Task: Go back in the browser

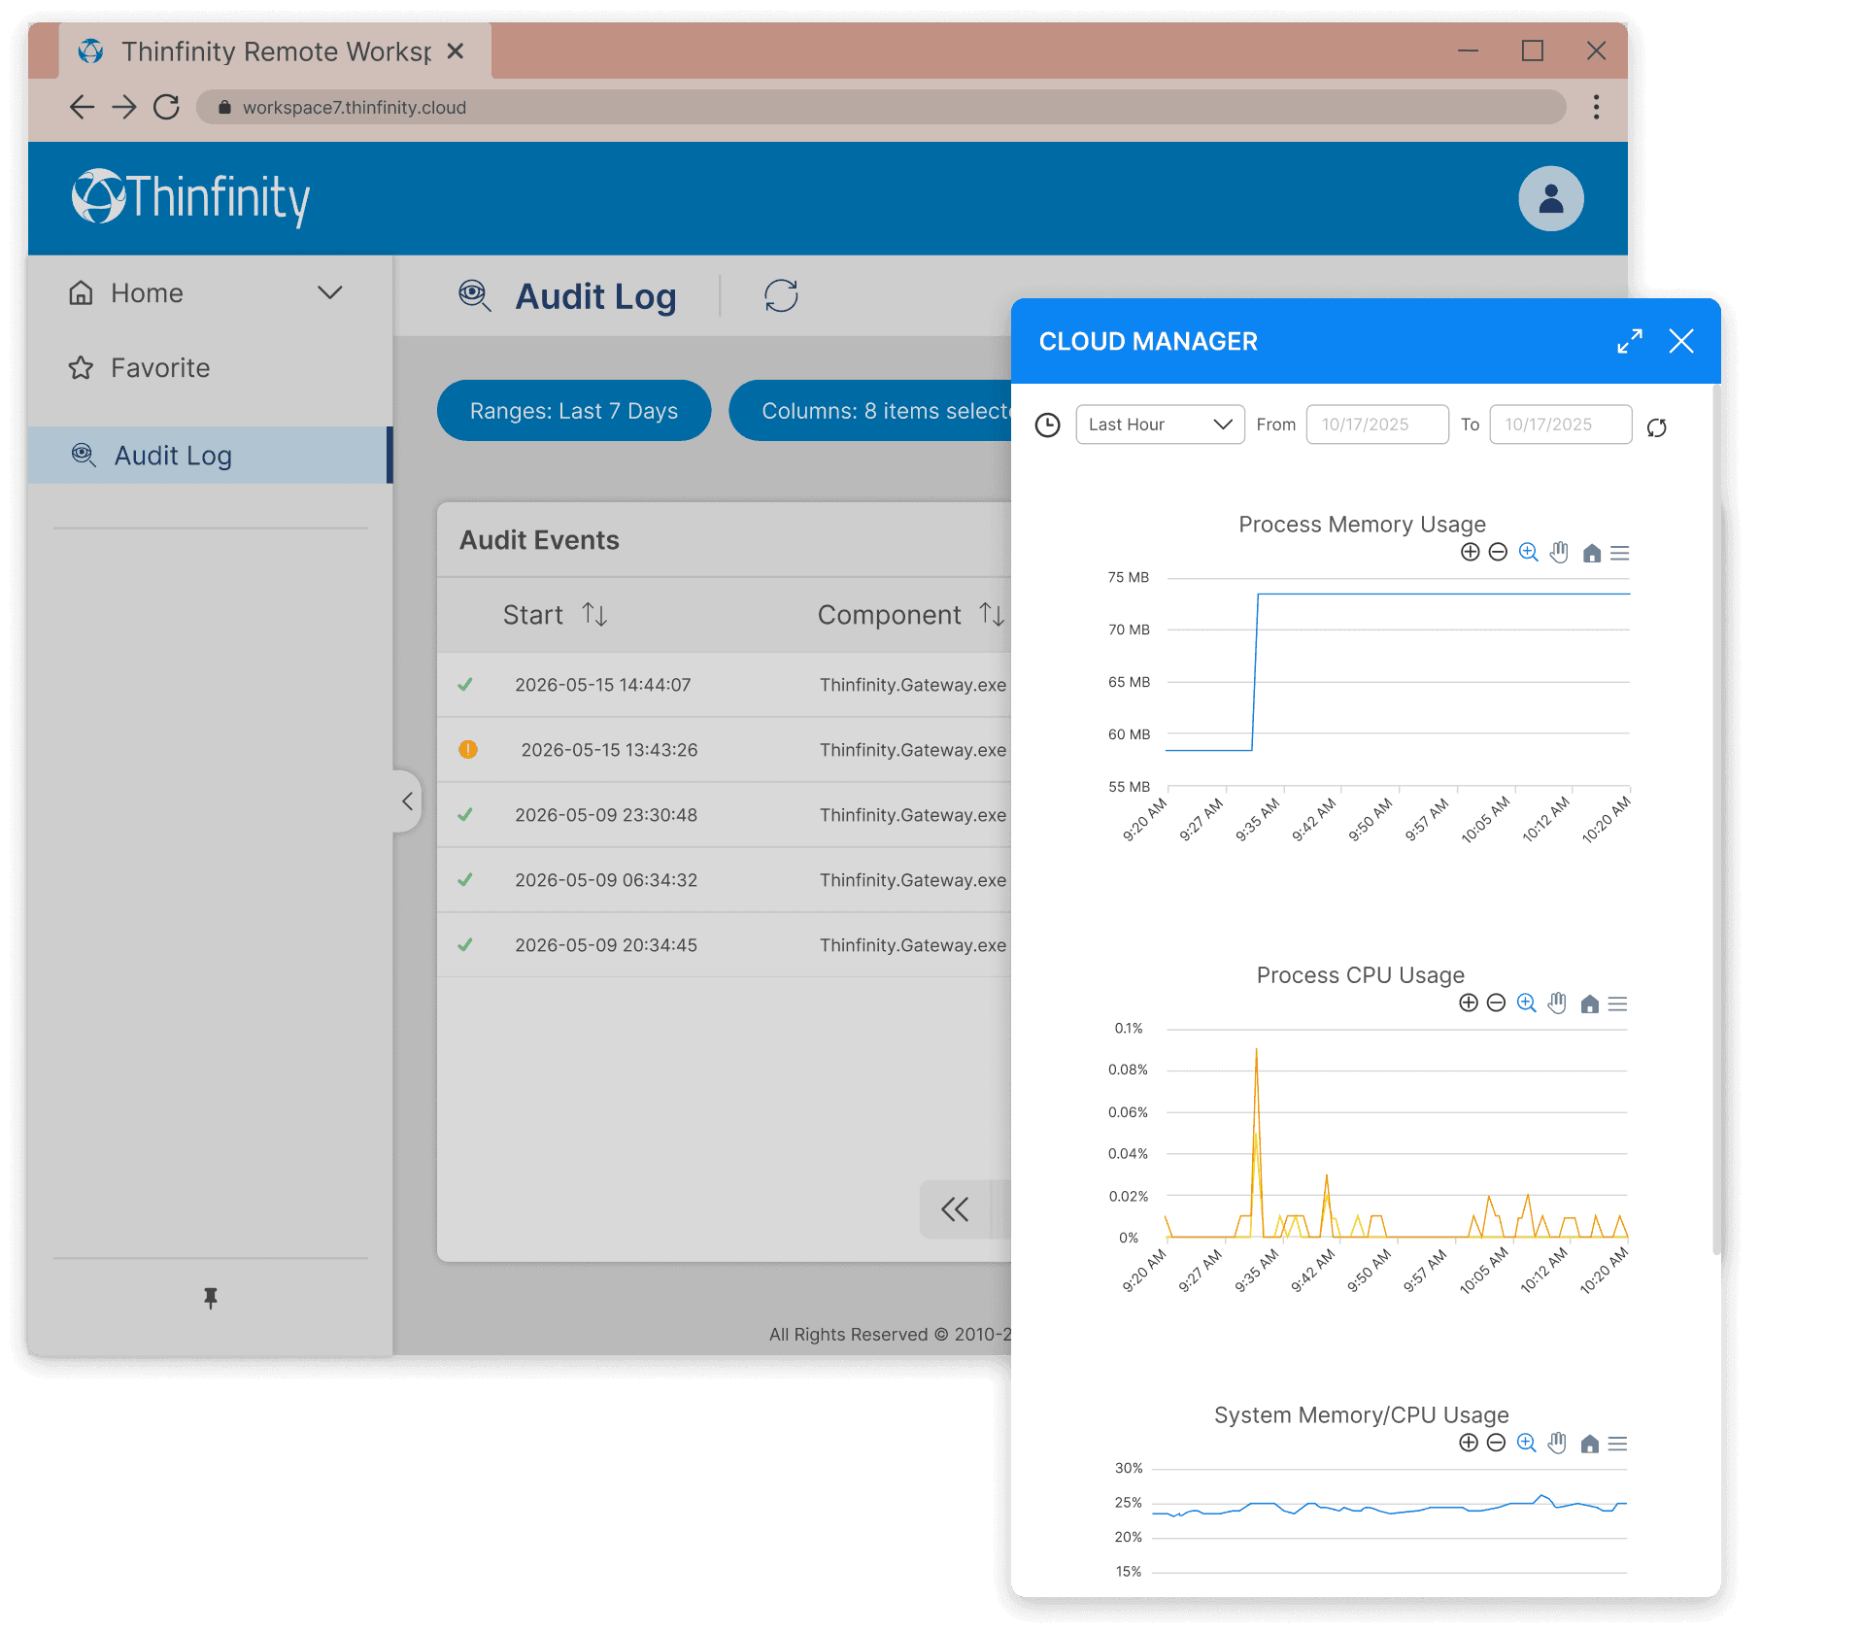Action: pos(83,107)
